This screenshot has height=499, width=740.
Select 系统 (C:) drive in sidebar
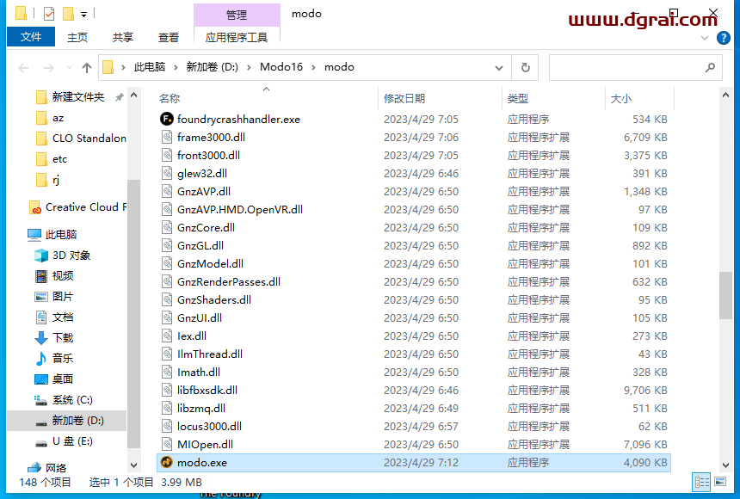click(x=72, y=400)
